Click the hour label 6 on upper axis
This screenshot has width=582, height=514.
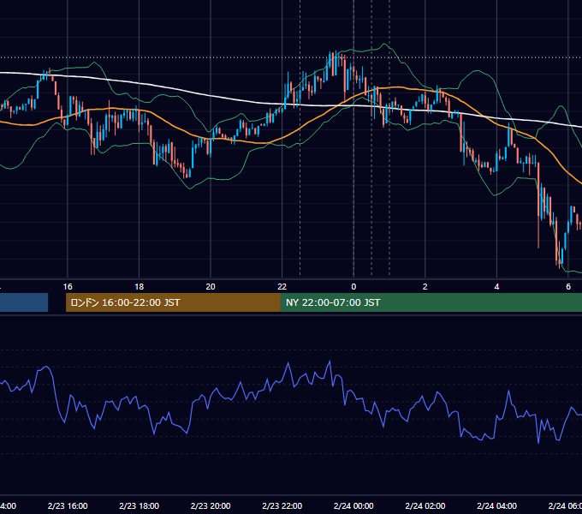pyautogui.click(x=568, y=287)
